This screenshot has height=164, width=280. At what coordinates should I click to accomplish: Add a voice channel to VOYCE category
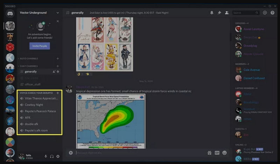click(x=58, y=93)
